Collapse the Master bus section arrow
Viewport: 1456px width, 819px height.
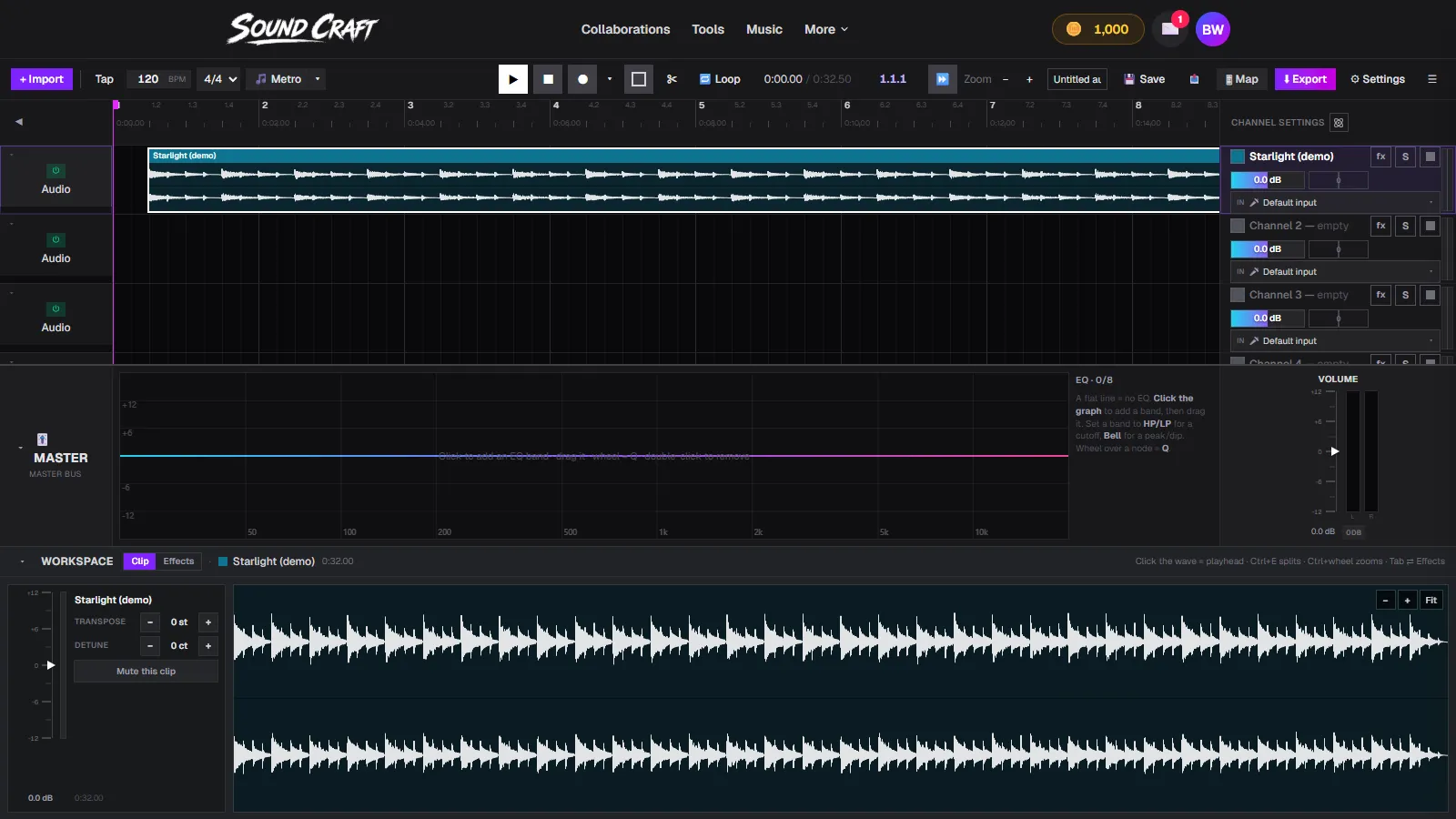[x=20, y=448]
